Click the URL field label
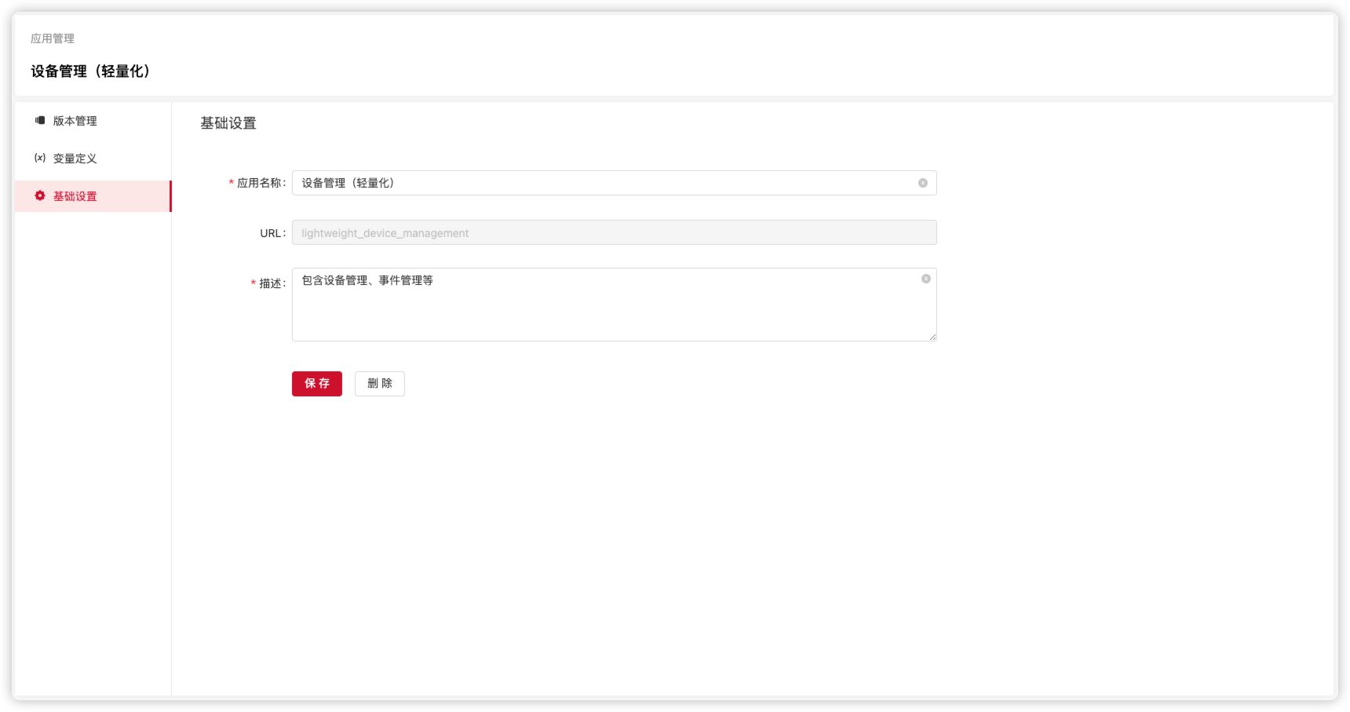 click(271, 233)
